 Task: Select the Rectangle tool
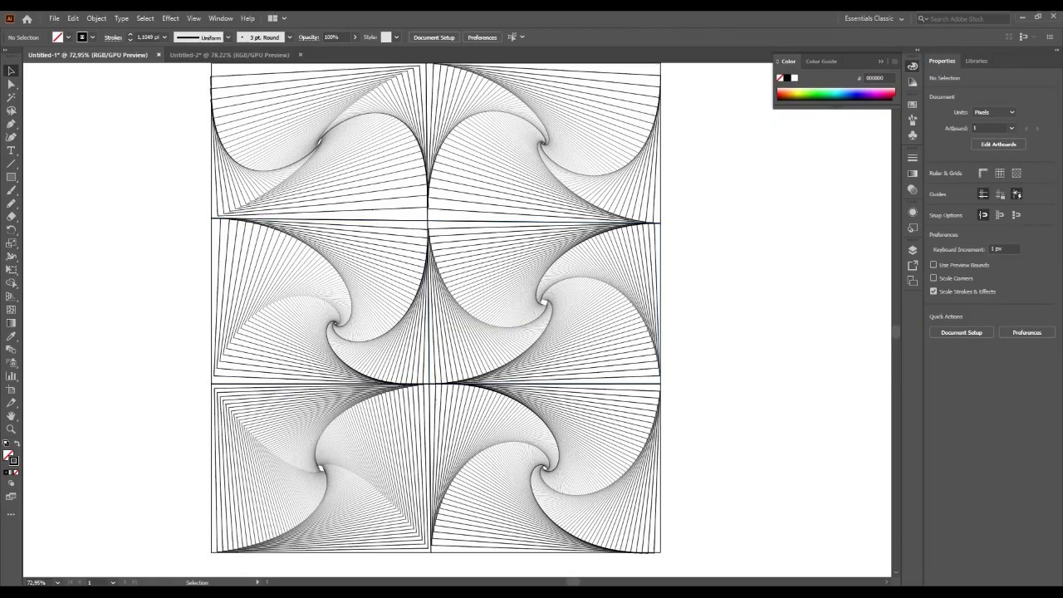click(12, 177)
